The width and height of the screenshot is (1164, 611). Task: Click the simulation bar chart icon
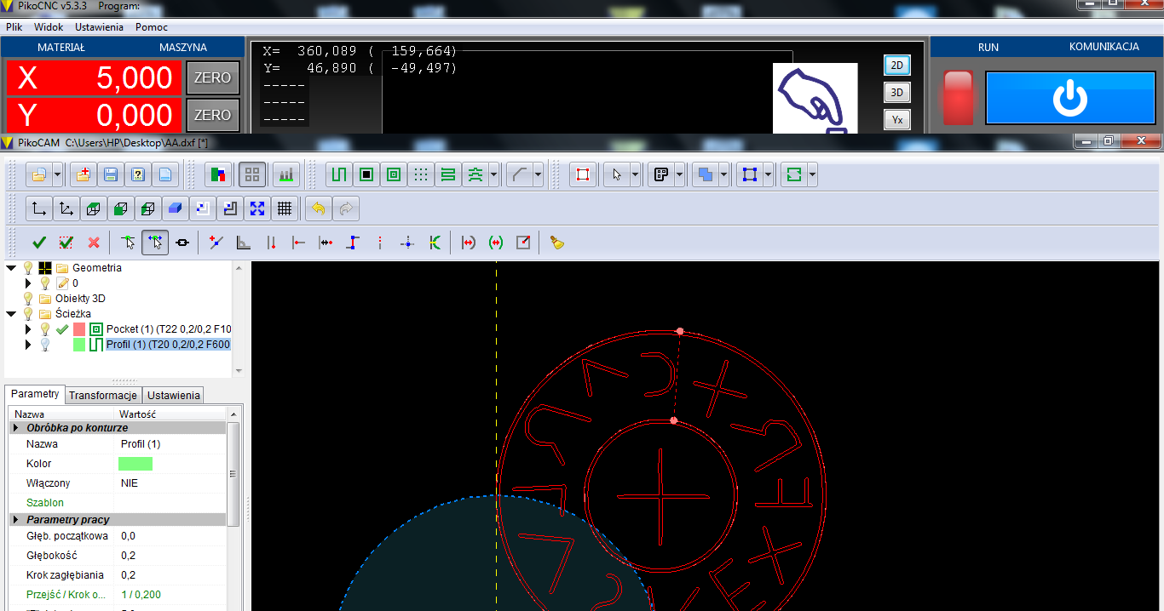point(286,175)
